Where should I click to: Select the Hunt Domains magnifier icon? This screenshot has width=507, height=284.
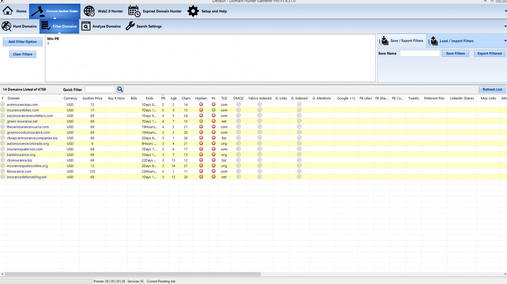[x=6, y=26]
